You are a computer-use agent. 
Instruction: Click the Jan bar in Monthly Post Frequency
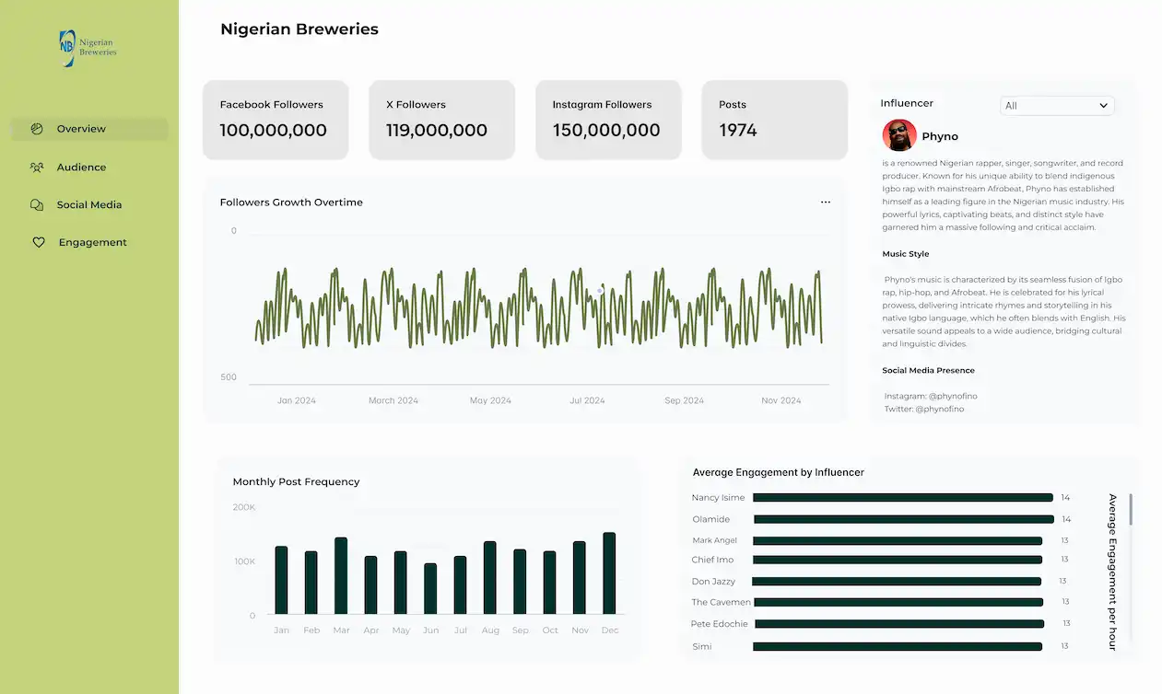pos(281,580)
